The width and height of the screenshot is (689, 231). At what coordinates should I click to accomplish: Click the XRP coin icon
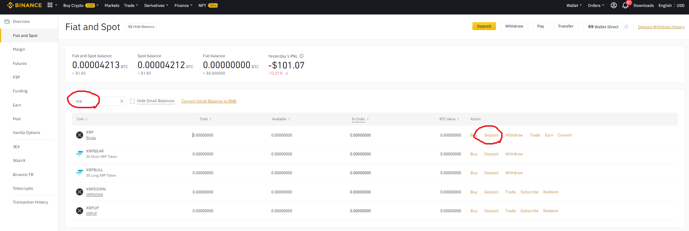point(80,135)
